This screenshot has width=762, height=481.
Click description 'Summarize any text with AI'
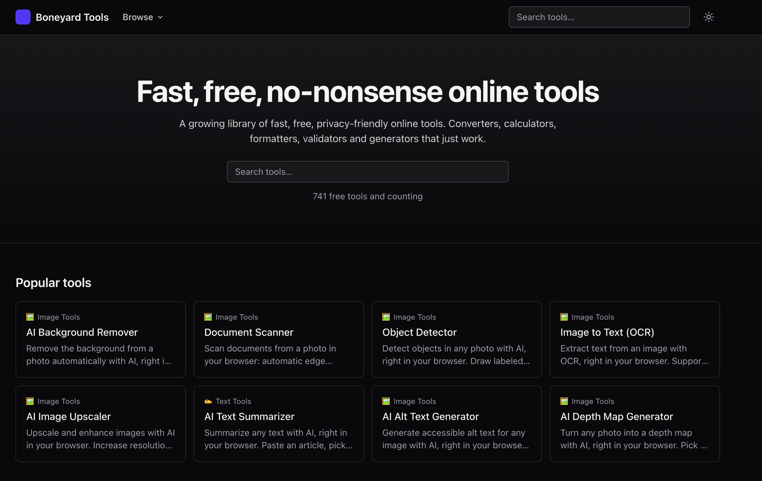click(278, 439)
